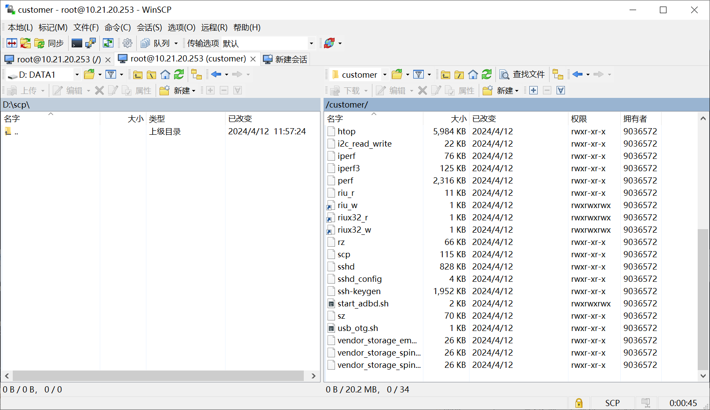Click remote invert selection icon
Viewport: 710px width, 410px height.
pos(561,90)
